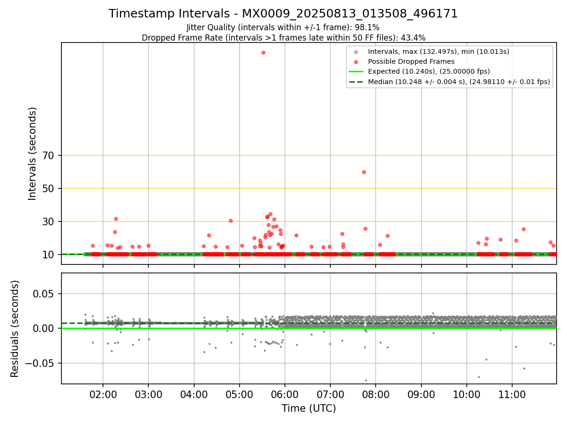Click legend entry 'Intervals, max (132.497s), min (10.013s)'
The height and width of the screenshot is (425, 567).
tap(438, 51)
